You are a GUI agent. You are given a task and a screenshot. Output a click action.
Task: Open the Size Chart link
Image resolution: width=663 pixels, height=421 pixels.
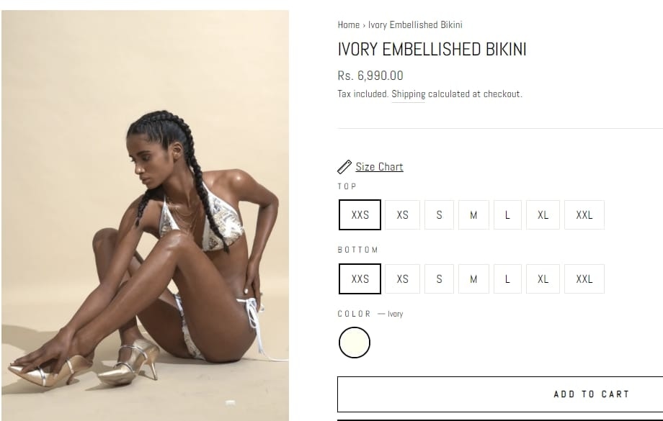379,167
